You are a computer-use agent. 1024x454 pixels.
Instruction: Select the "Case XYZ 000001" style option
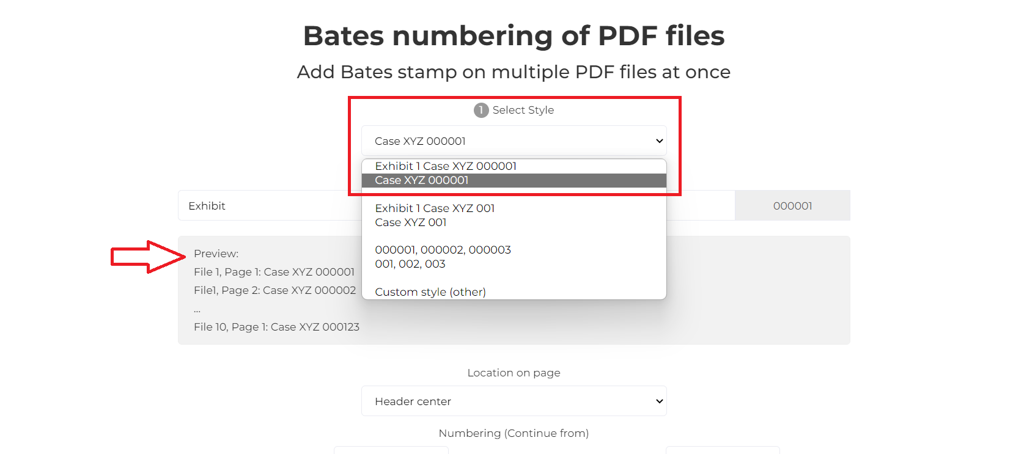(421, 180)
